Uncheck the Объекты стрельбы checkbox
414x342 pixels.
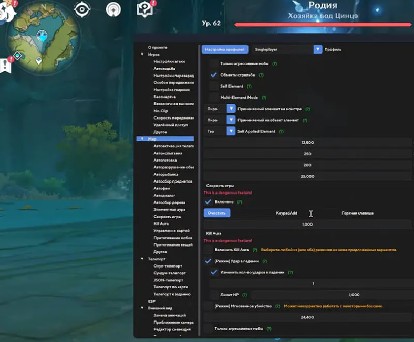pos(213,75)
